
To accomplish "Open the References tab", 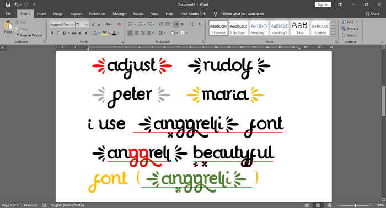I will click(x=97, y=14).
